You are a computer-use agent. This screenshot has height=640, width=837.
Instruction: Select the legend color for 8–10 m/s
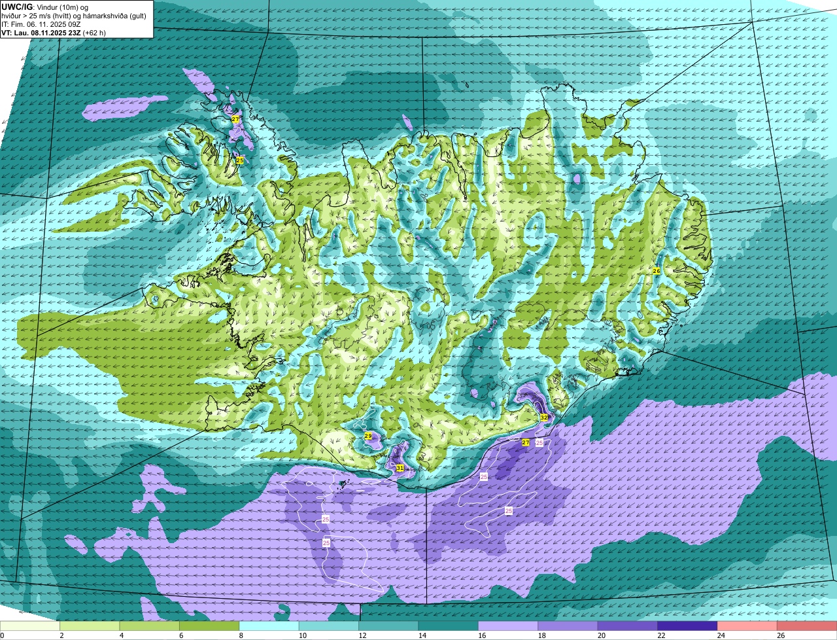[x=269, y=626]
